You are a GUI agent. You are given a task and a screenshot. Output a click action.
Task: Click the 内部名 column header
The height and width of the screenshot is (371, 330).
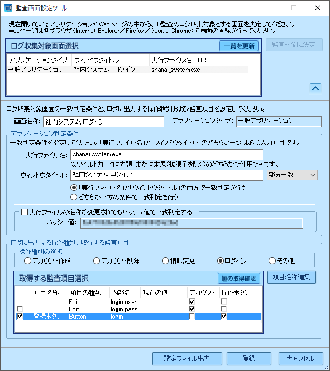click(125, 293)
